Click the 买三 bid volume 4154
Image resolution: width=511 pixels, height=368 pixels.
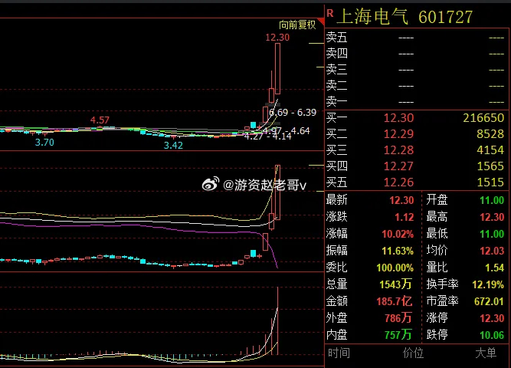coord(490,150)
